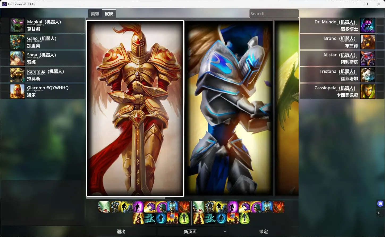This screenshot has height=237, width=385.
Task: Select purple Teleport spell in right spell set
Action: click(233, 207)
